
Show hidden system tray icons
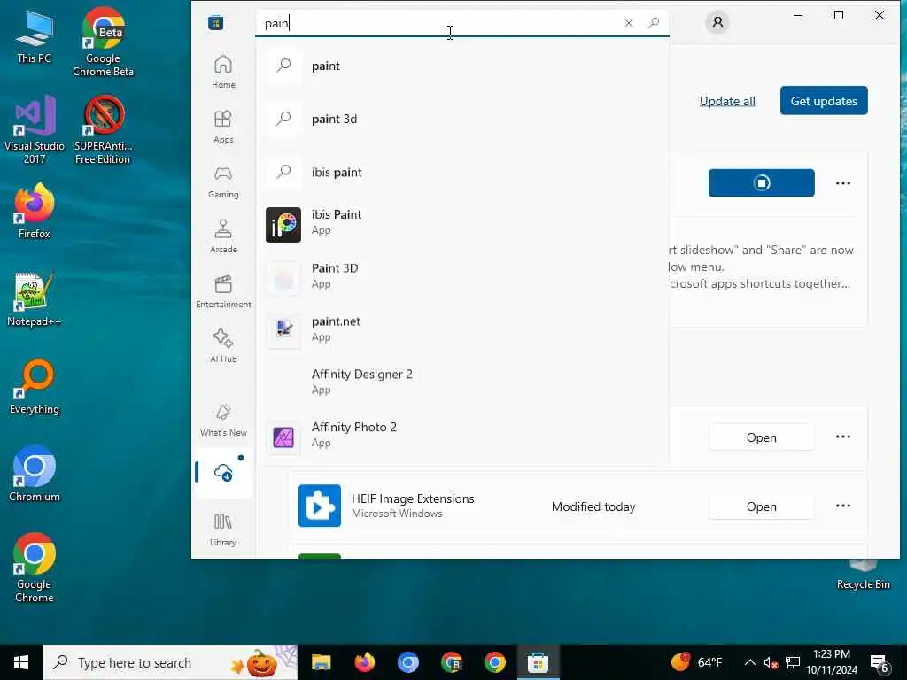click(x=749, y=662)
